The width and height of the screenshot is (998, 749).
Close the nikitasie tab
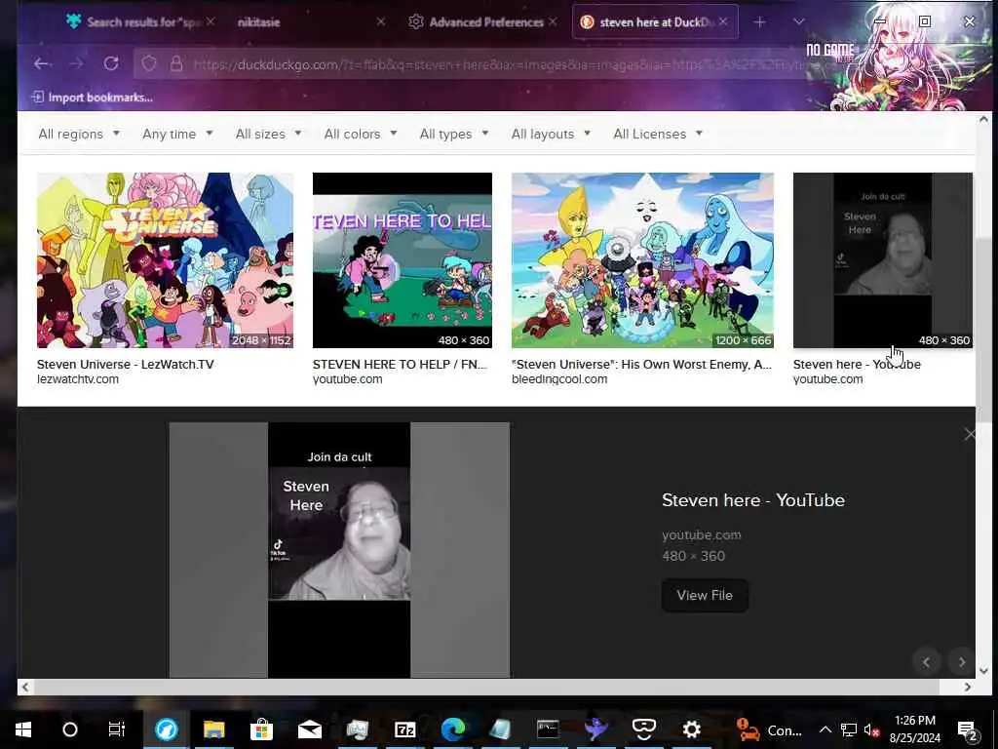click(x=381, y=21)
